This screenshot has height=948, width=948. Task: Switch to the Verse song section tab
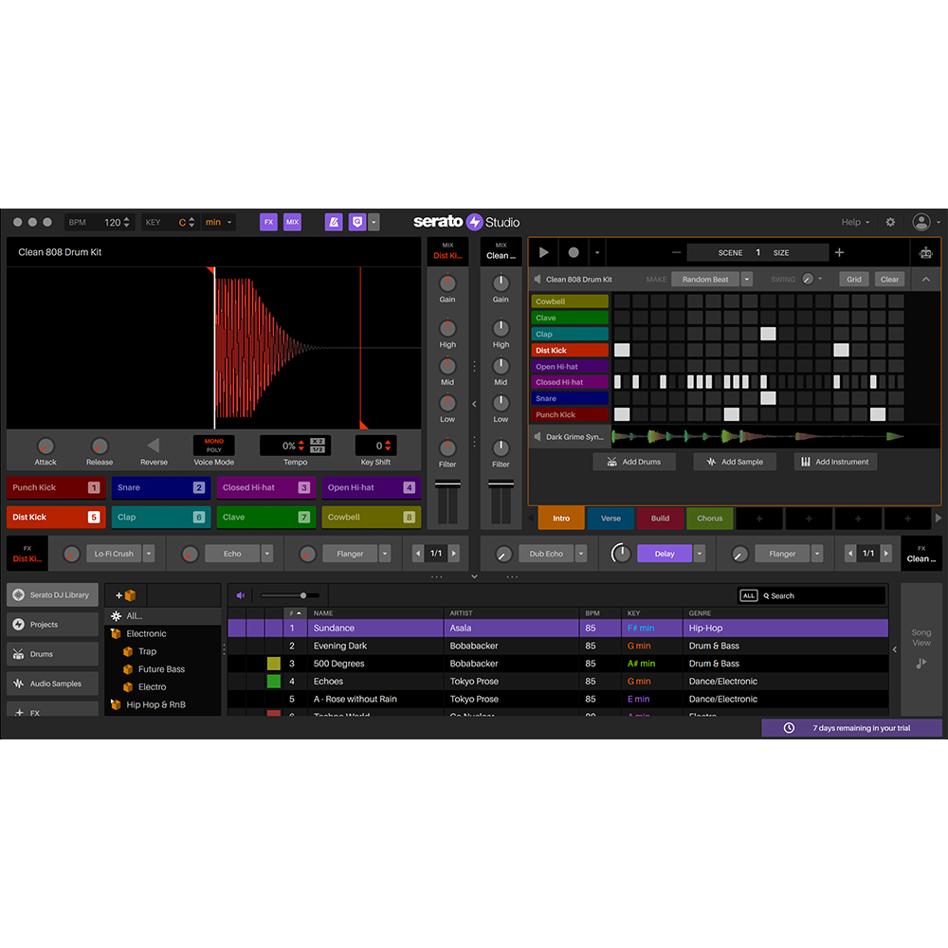point(611,519)
